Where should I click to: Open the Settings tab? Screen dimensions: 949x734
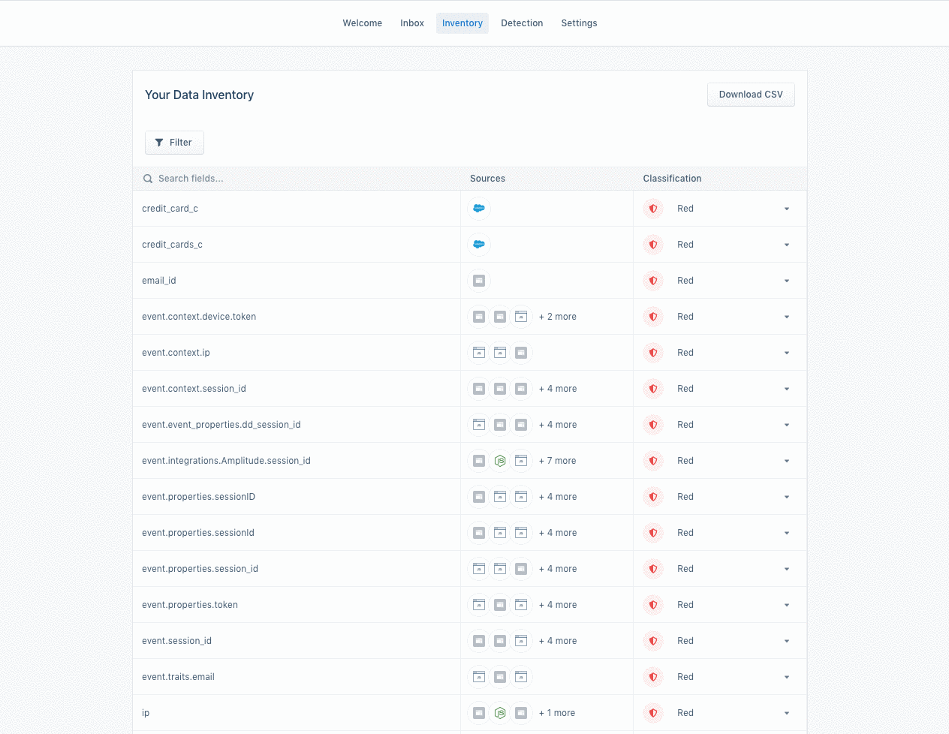point(579,23)
